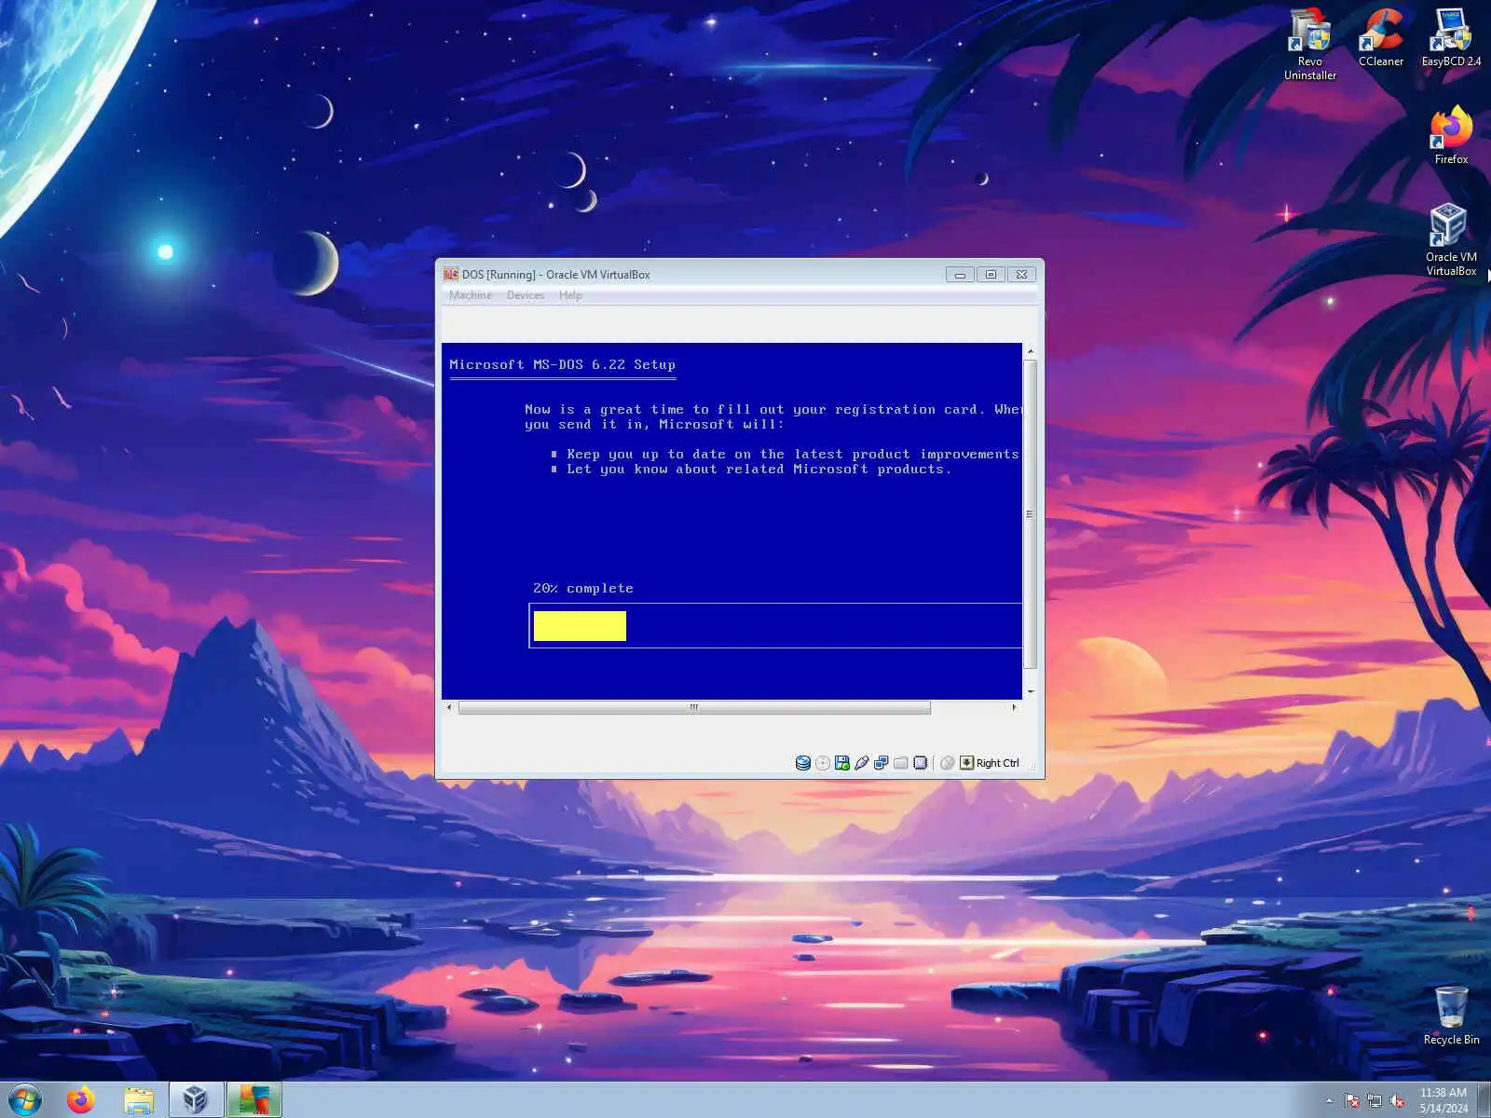Click the shared folders status icon
The image size is (1491, 1118).
tap(901, 763)
